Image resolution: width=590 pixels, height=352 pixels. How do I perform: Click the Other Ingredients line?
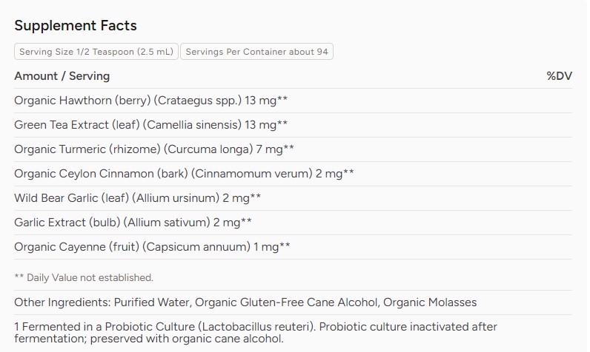[245, 302]
